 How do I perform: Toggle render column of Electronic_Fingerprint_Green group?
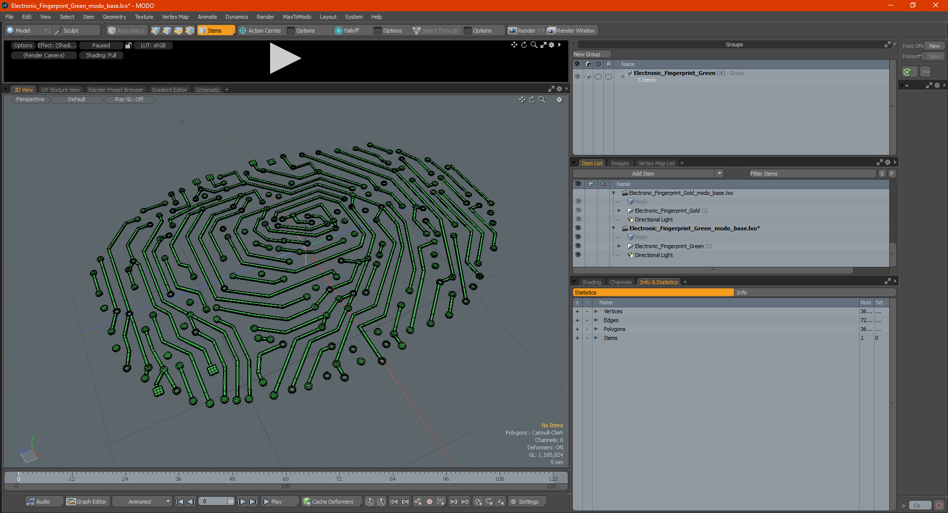[588, 76]
